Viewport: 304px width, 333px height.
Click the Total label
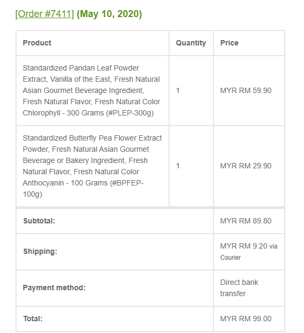click(33, 319)
